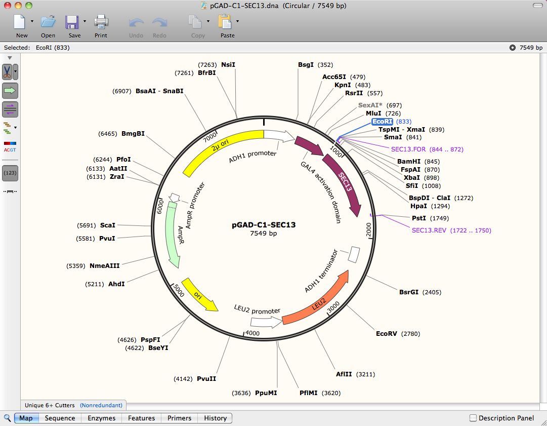Open the Paste options dropdown arrow
The image size is (547, 426).
point(237,22)
